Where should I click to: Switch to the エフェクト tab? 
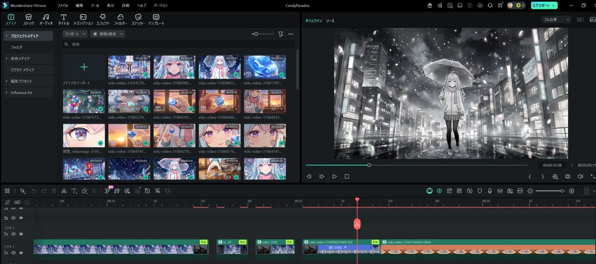coord(103,19)
